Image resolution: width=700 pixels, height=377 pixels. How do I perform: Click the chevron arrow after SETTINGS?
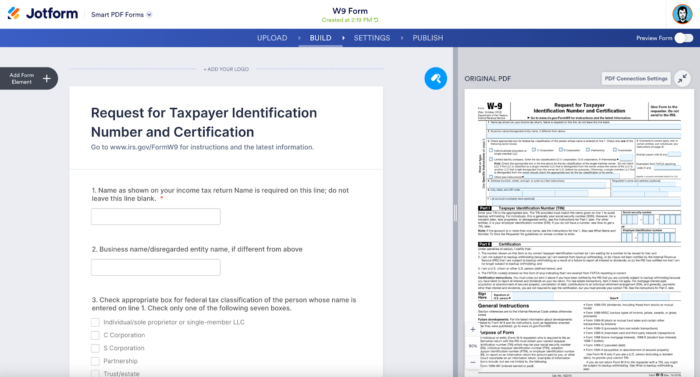tap(402, 38)
